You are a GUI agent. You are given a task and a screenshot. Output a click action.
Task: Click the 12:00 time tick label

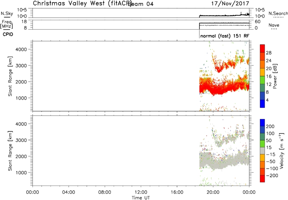141,192
